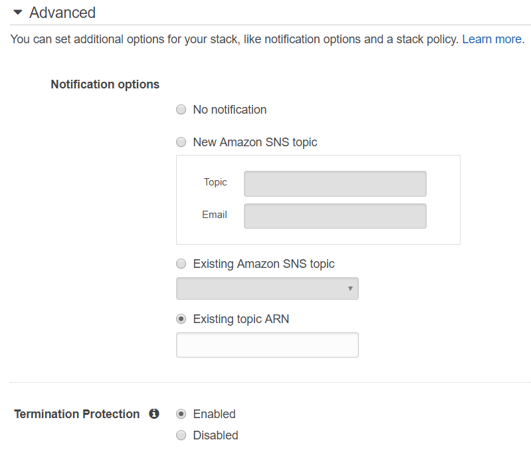Pick the Existing topic ARN radio button

(x=181, y=319)
